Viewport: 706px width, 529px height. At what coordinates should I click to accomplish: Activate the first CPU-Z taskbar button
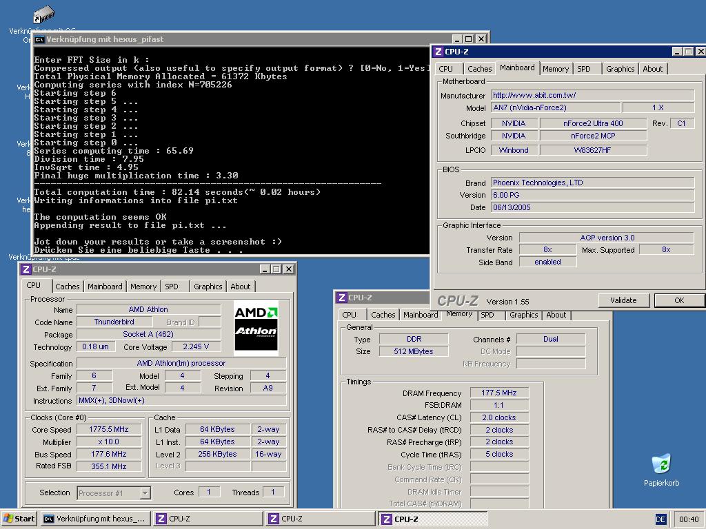click(x=208, y=519)
